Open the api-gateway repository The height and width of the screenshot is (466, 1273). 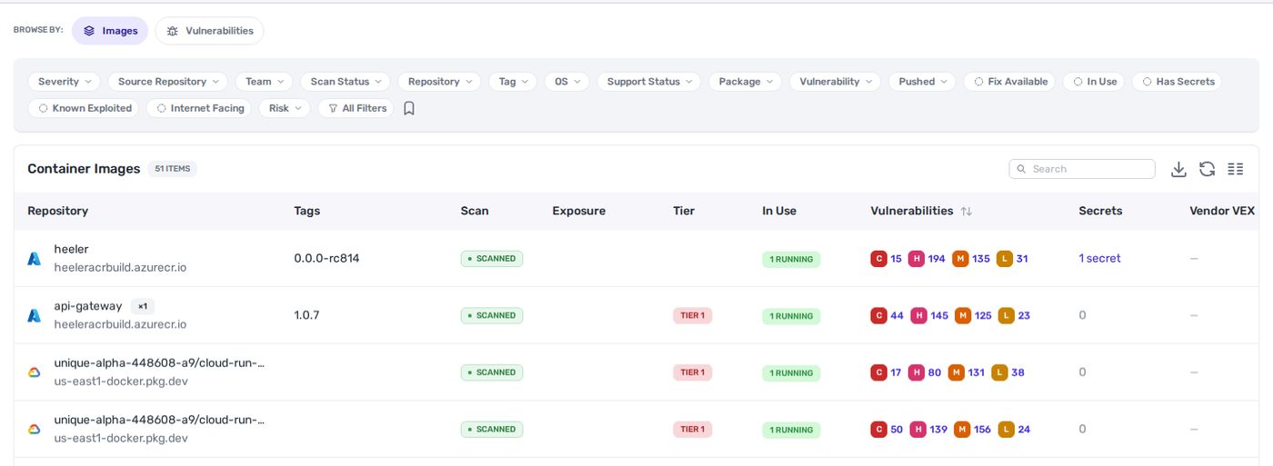[x=88, y=306]
